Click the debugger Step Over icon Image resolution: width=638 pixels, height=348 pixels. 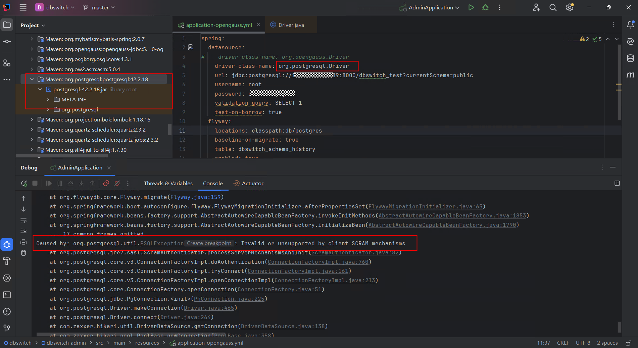tap(70, 183)
